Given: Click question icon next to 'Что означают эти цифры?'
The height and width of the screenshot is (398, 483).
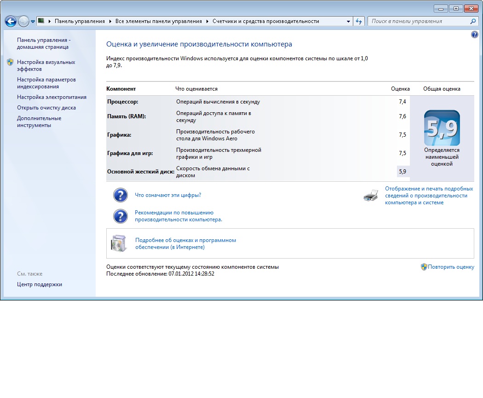Looking at the screenshot, I should (x=121, y=195).
